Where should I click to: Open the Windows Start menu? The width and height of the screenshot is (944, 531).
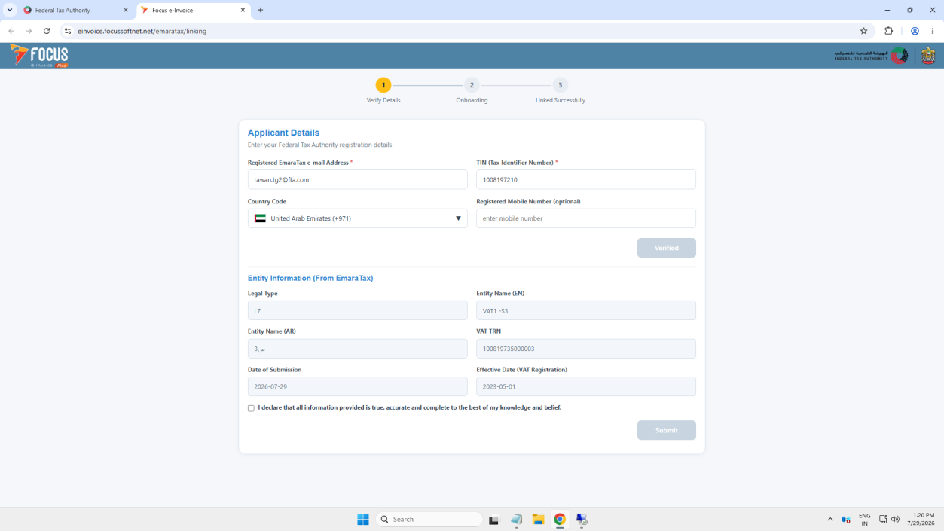(x=362, y=519)
